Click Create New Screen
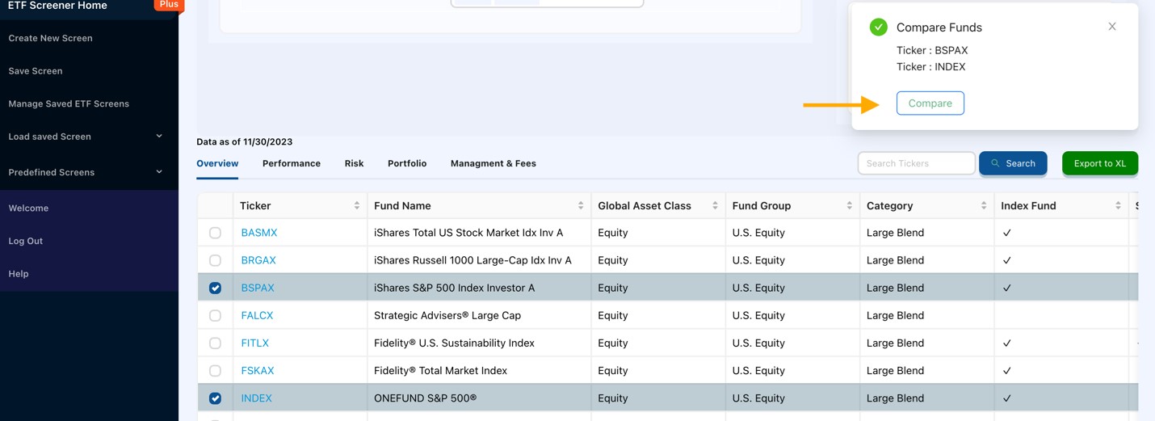Screen dimensions: 1155x421 (50, 38)
